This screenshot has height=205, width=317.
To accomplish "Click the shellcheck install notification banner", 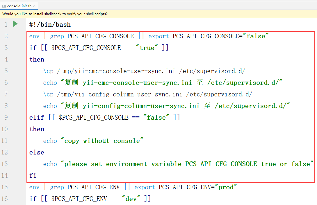I will tap(55, 14).
